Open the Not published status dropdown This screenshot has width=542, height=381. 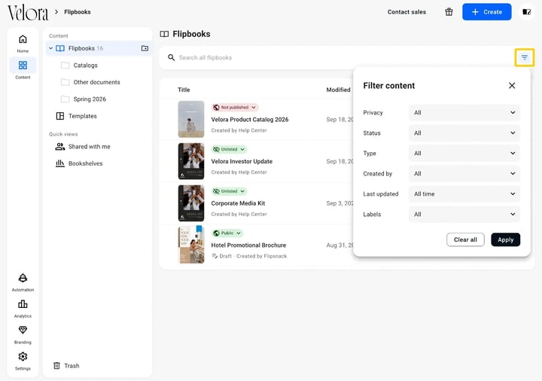click(235, 108)
